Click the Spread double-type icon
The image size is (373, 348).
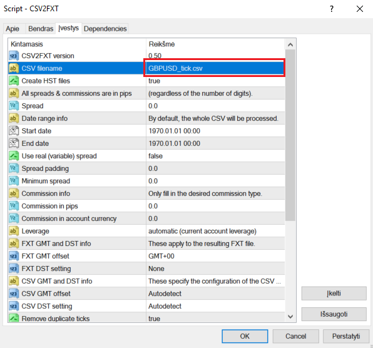coord(14,106)
